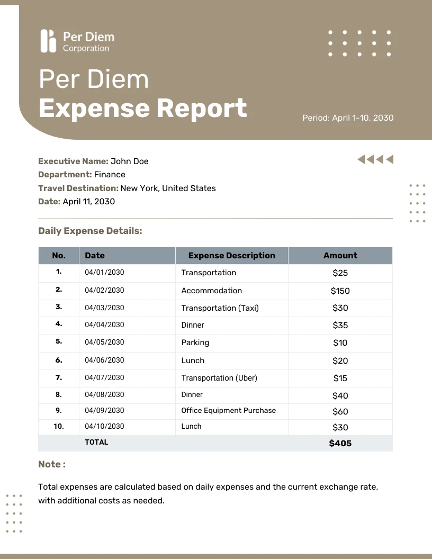The width and height of the screenshot is (432, 559).
Task: Select the $15 amount cell
Action: (340, 378)
